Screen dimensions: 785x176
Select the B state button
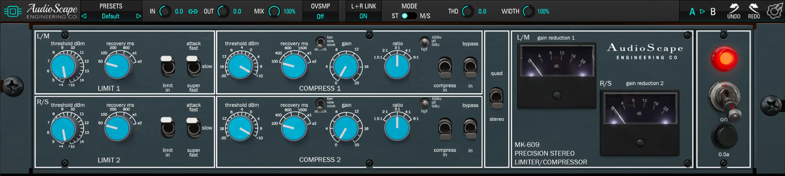click(x=713, y=12)
